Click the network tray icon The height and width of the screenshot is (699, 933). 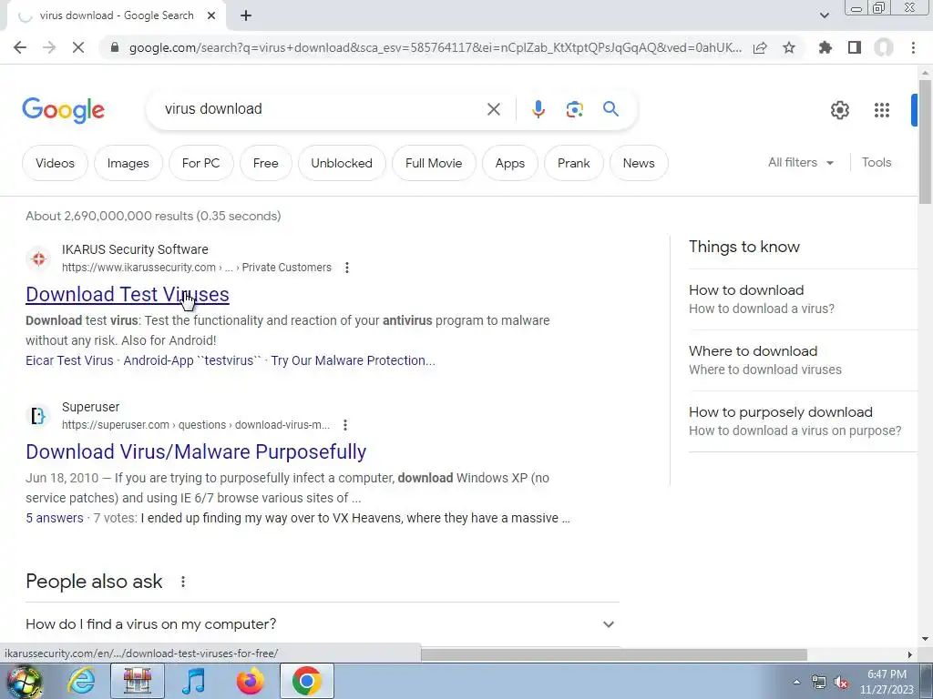[819, 682]
